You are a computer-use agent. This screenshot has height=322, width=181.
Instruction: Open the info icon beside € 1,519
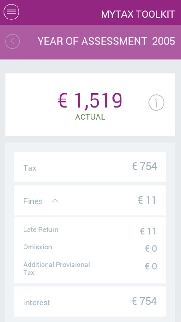coord(157,102)
